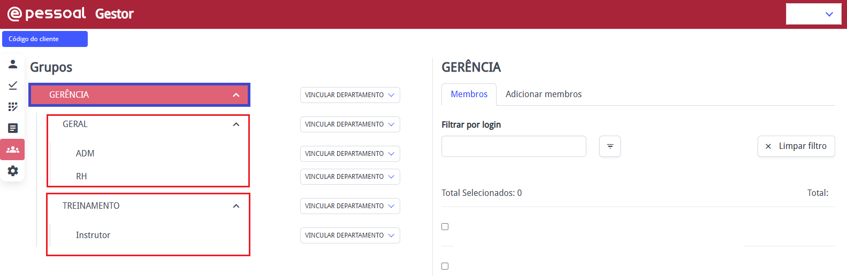
Task: Tick the second member list checkbox
Action: 445,266
